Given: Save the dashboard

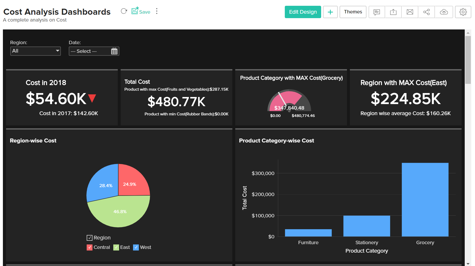Looking at the screenshot, I should [141, 12].
